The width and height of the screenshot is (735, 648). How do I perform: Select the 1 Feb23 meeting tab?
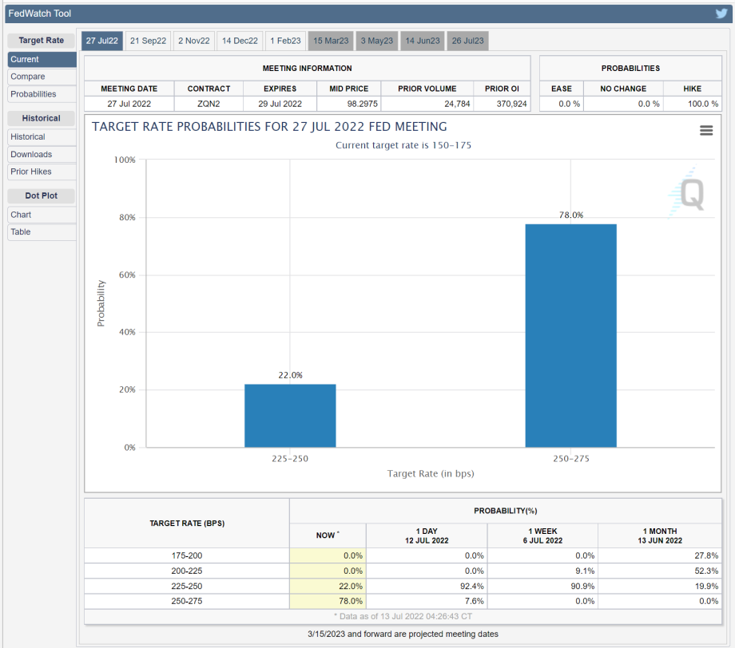[285, 41]
